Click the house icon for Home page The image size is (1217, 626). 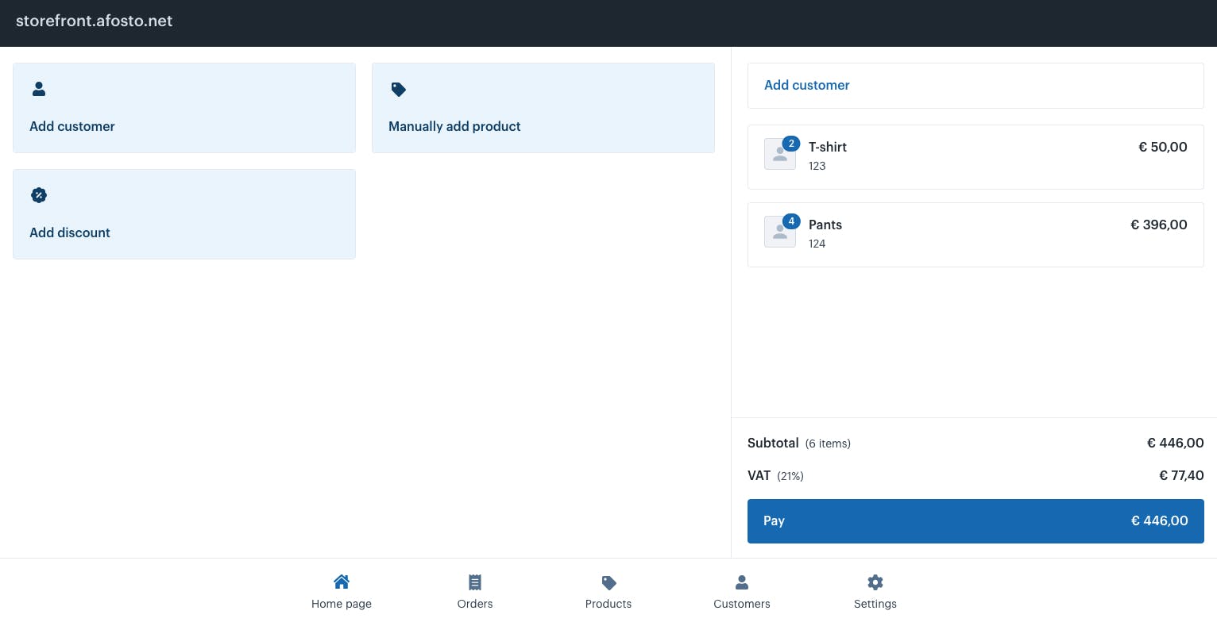coord(342,582)
